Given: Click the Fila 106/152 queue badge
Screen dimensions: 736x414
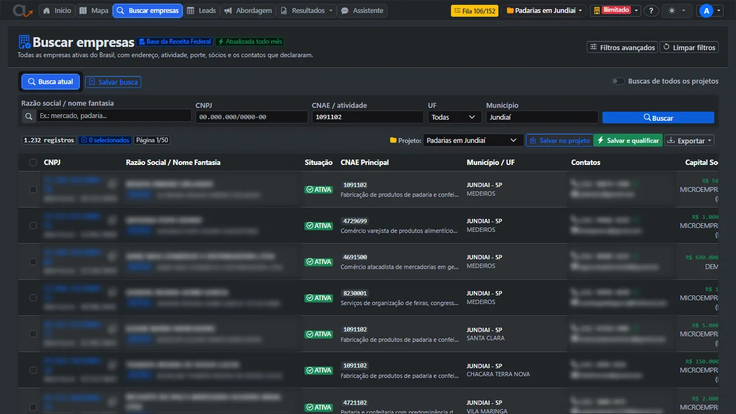Looking at the screenshot, I should (474, 10).
